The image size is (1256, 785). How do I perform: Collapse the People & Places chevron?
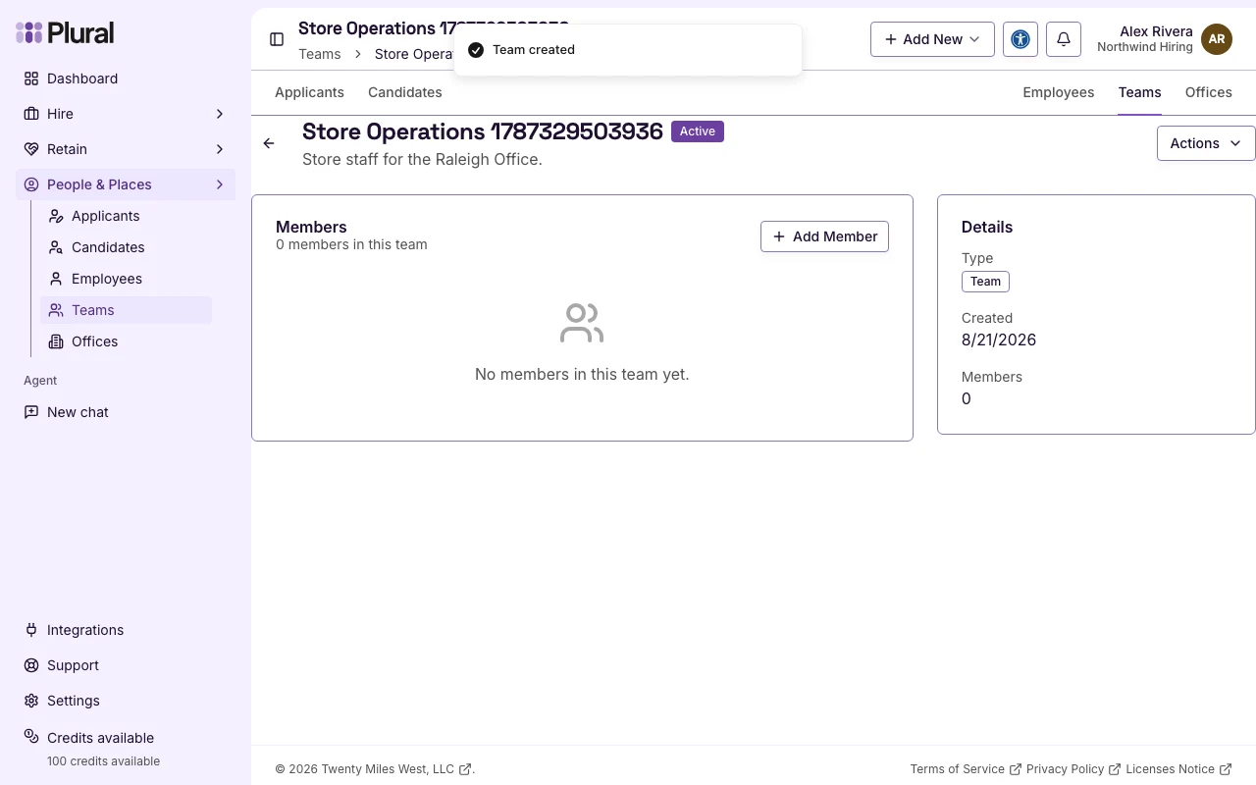pyautogui.click(x=220, y=184)
